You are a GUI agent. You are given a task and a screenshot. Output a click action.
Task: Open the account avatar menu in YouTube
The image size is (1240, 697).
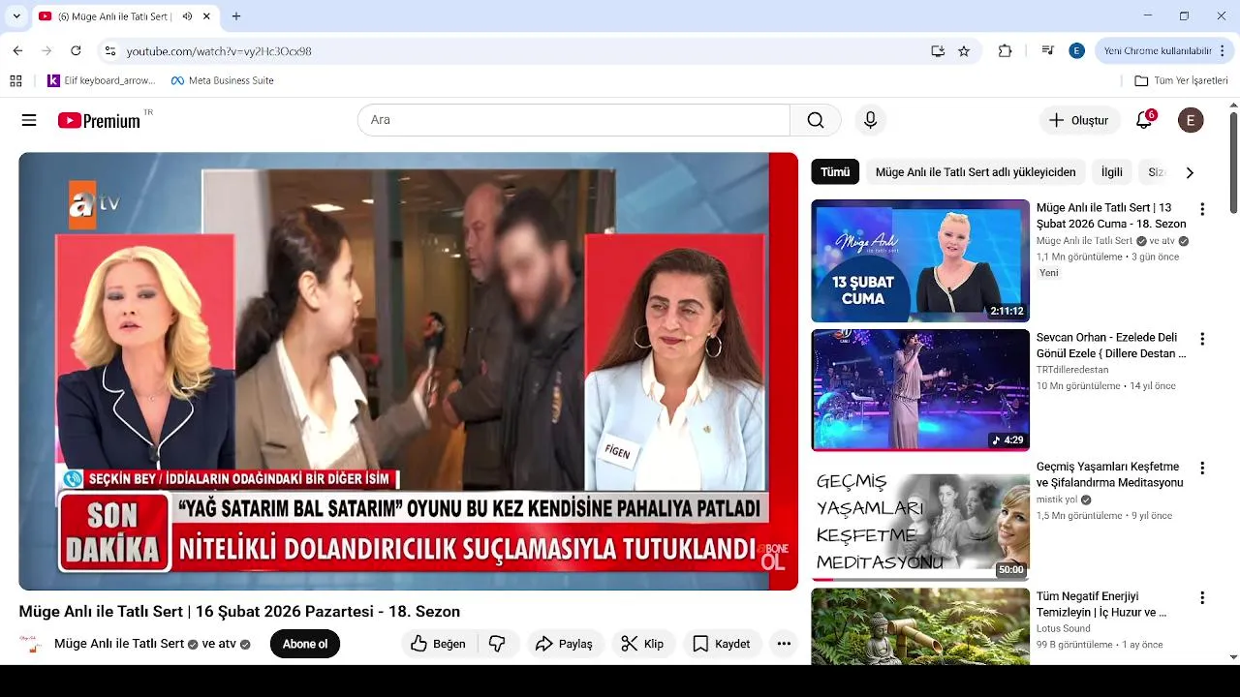pyautogui.click(x=1191, y=120)
